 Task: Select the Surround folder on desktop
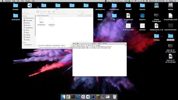coord(128,7)
